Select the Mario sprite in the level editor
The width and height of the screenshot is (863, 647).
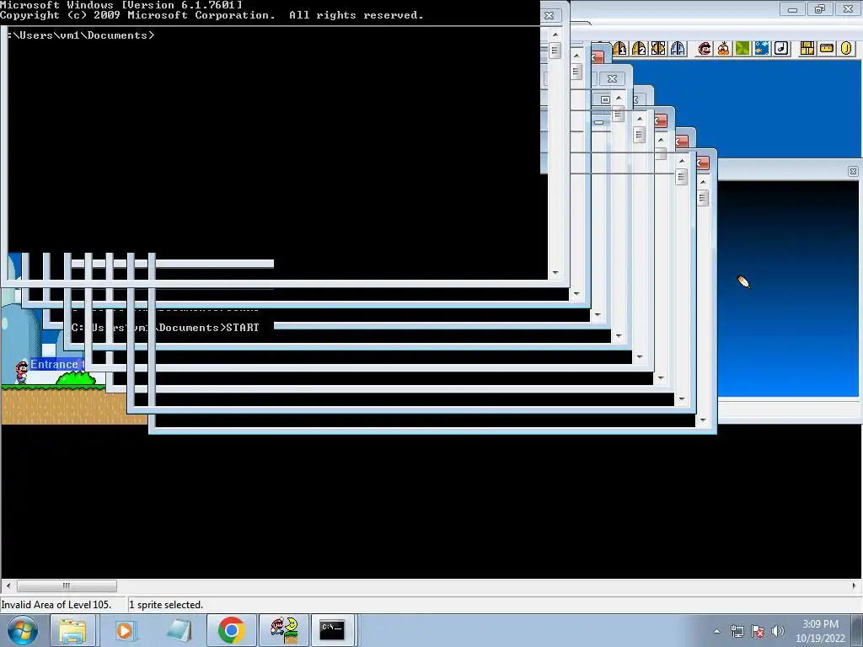point(21,372)
